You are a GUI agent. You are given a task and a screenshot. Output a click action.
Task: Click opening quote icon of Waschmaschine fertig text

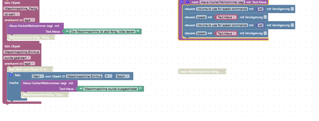[x=67, y=31]
